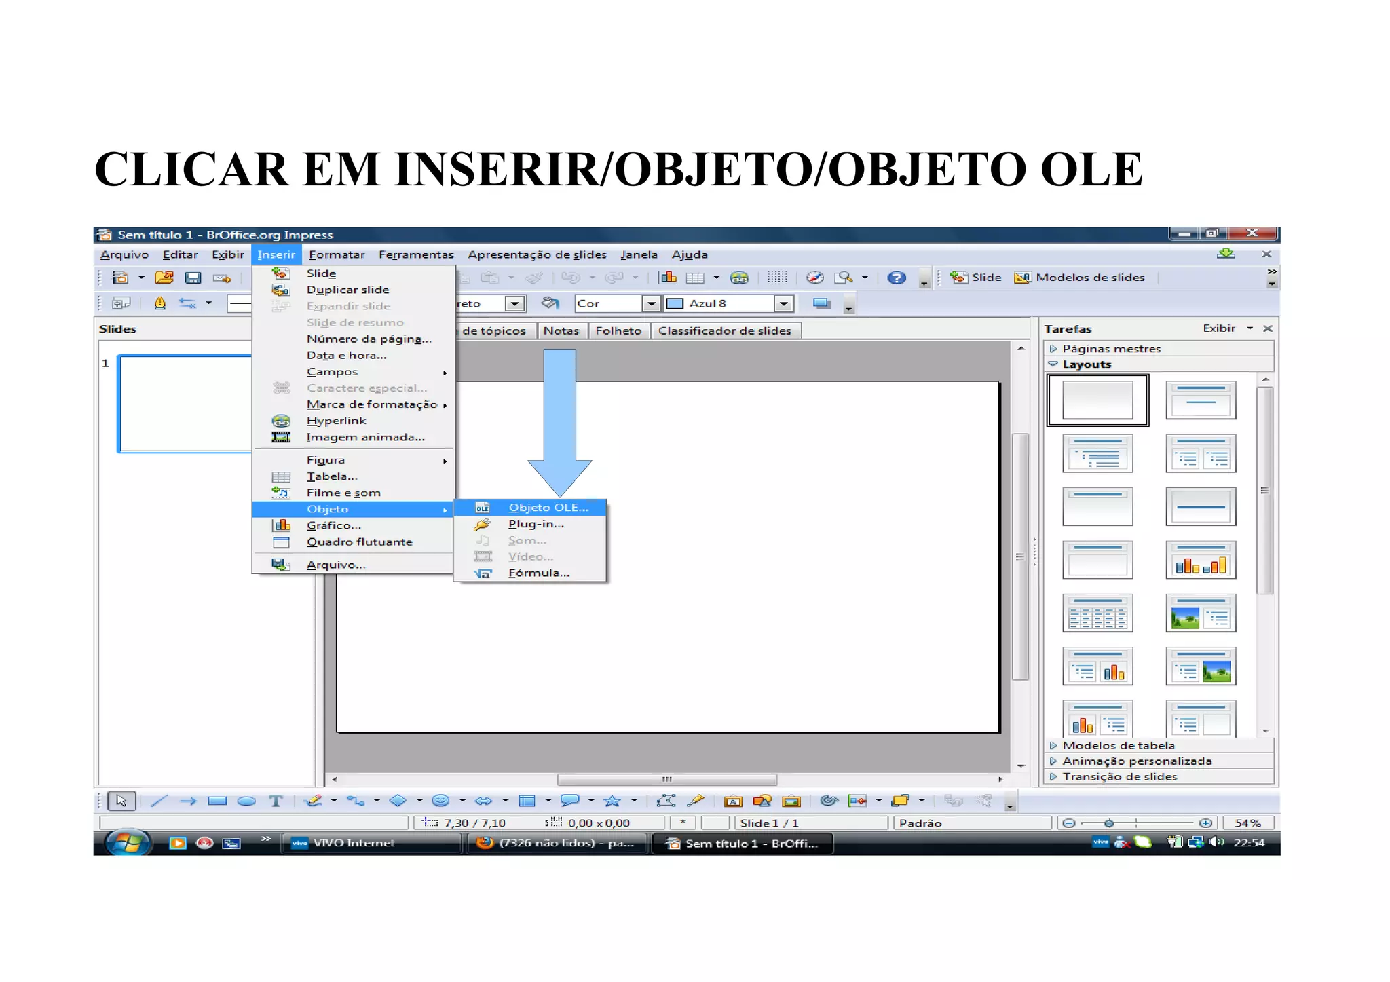1390x982 pixels.
Task: Switch to the Notas tab
Action: tap(561, 331)
